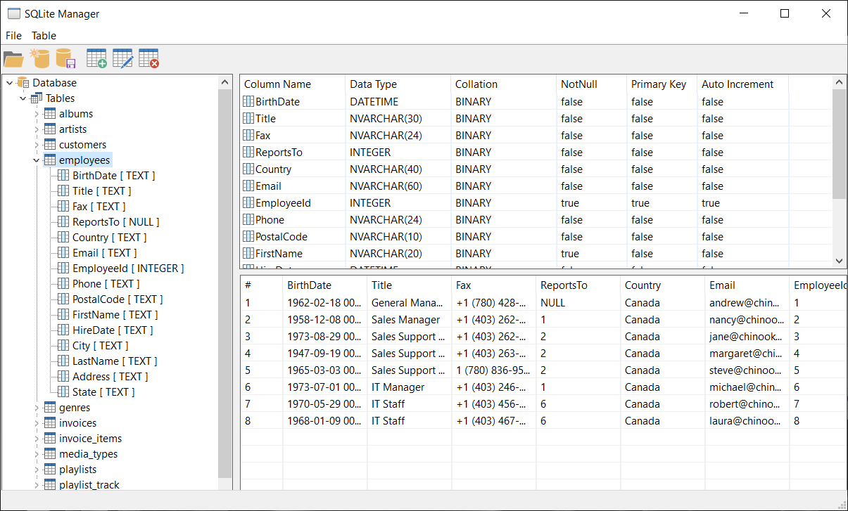Select the PostalCode row in schema grid
The width and height of the screenshot is (848, 511).
click(536, 237)
